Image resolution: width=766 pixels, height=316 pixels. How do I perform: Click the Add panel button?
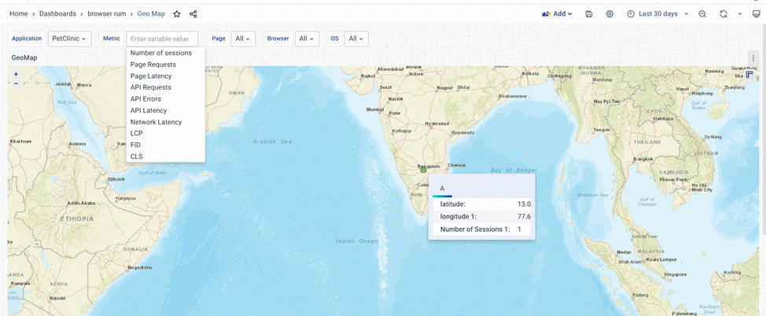[557, 14]
